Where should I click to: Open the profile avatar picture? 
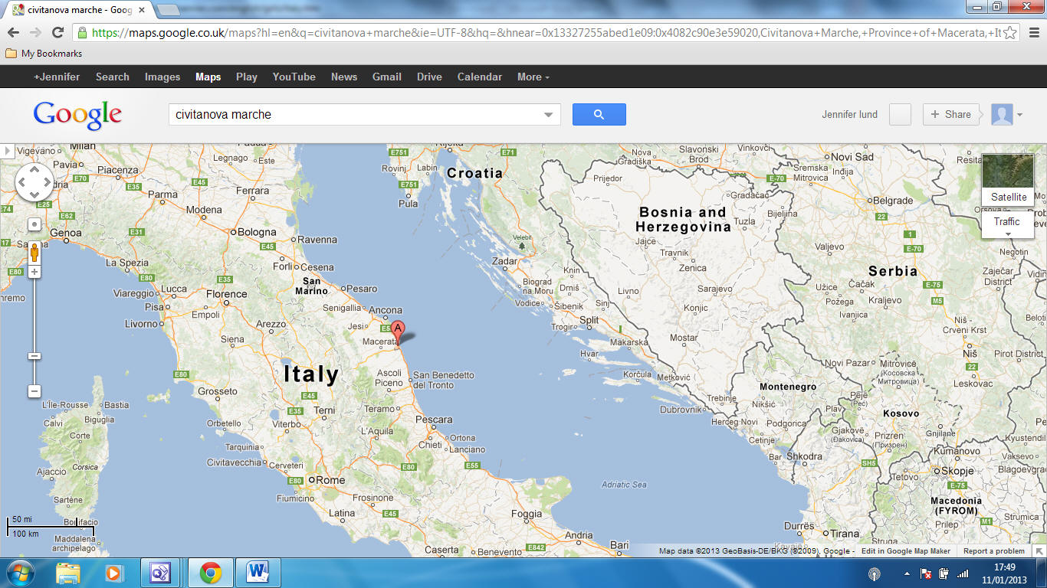(x=1002, y=115)
